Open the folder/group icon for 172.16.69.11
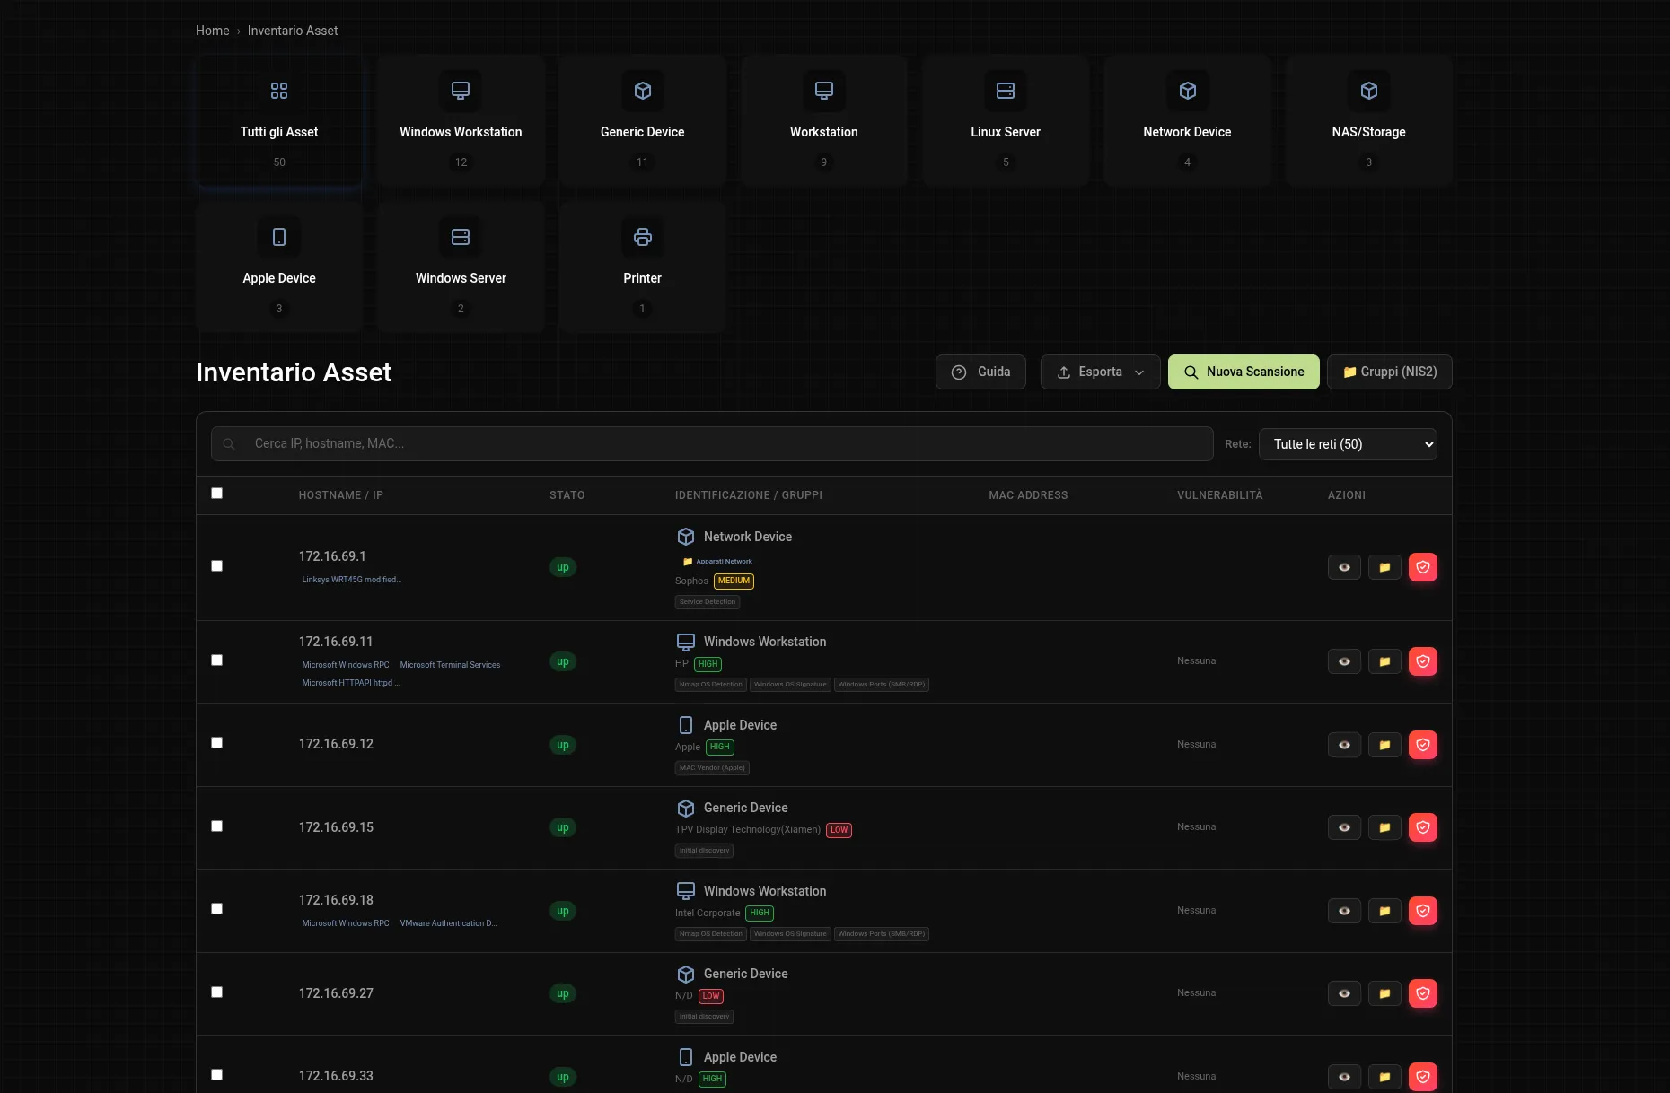This screenshot has height=1093, width=1670. 1384,661
